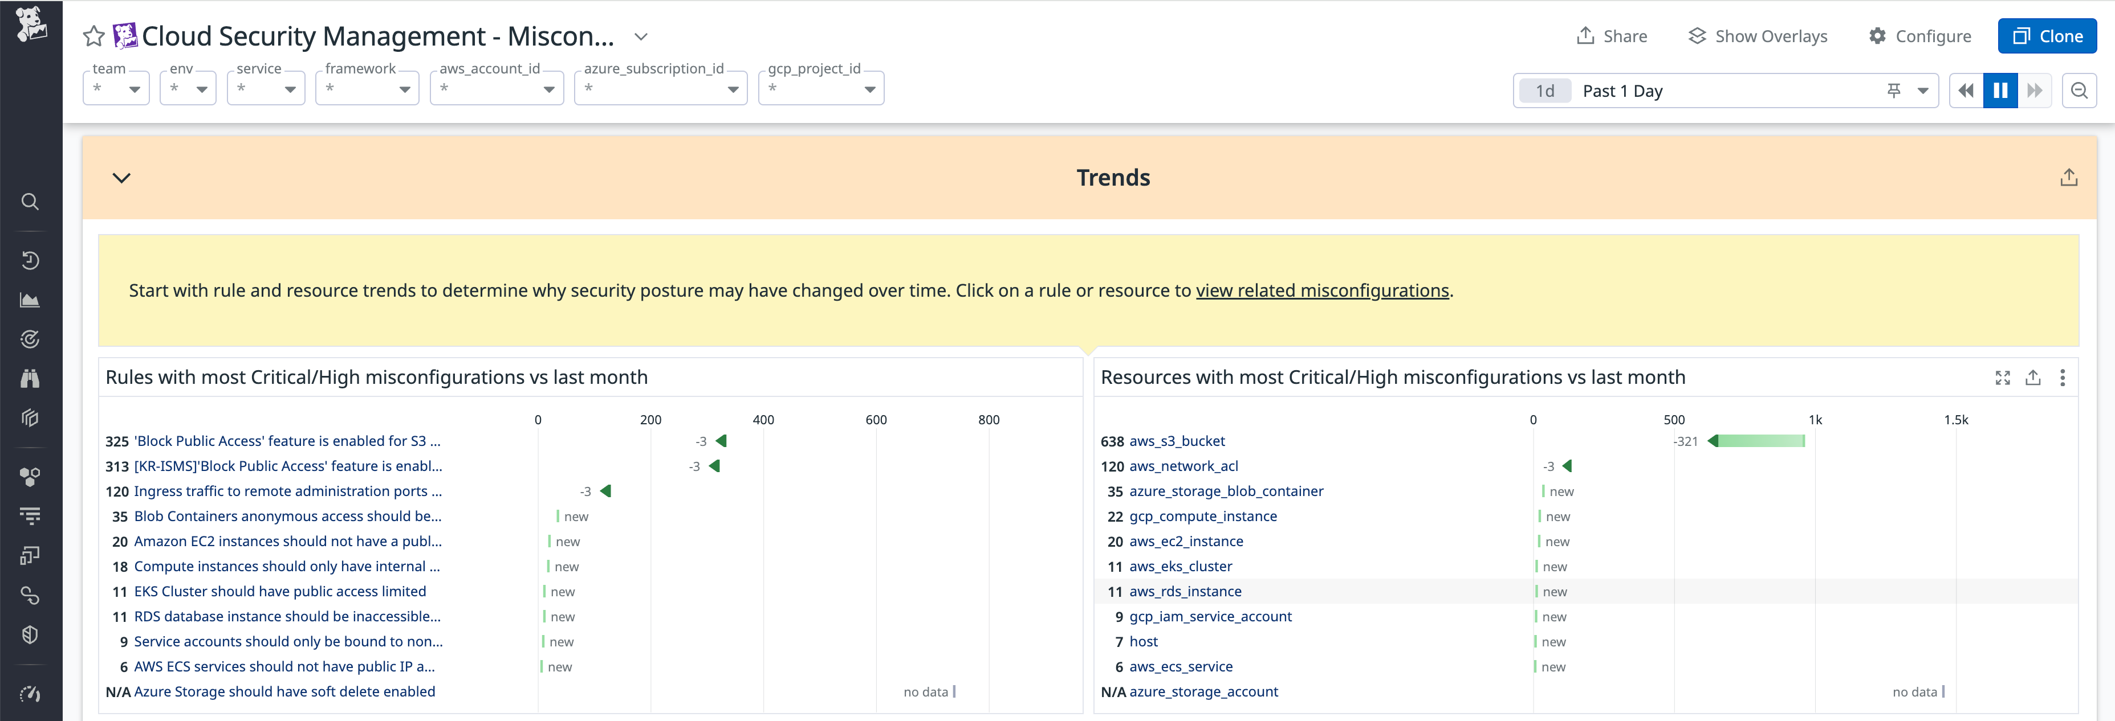Export the Trends section via its share icon
This screenshot has width=2115, height=721.
click(2068, 177)
